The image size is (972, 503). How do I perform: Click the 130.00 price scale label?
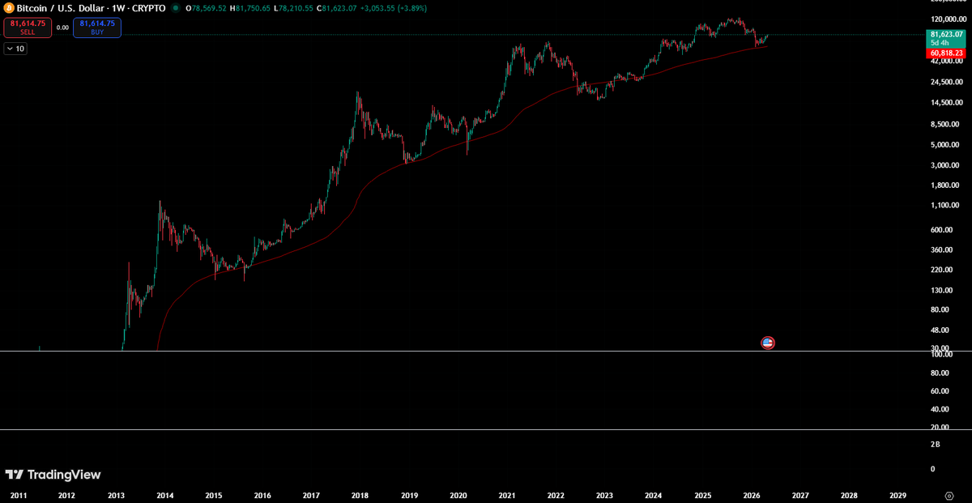[941, 289]
